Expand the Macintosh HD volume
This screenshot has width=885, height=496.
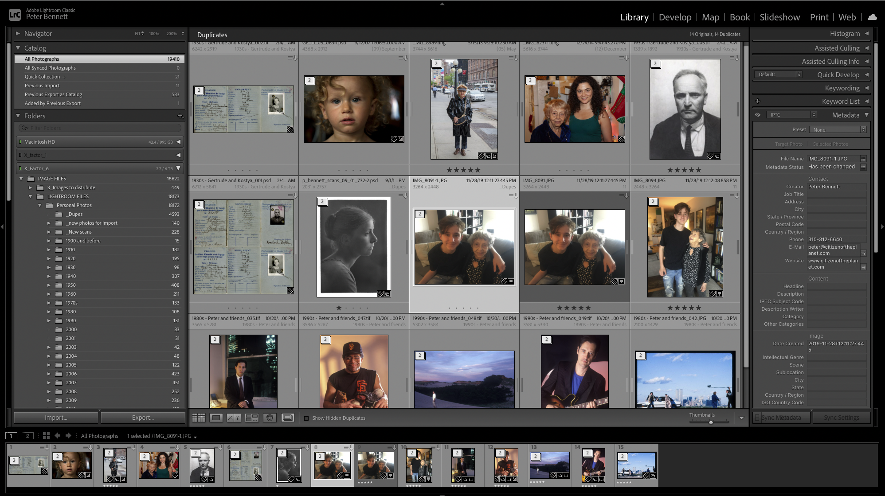point(178,142)
